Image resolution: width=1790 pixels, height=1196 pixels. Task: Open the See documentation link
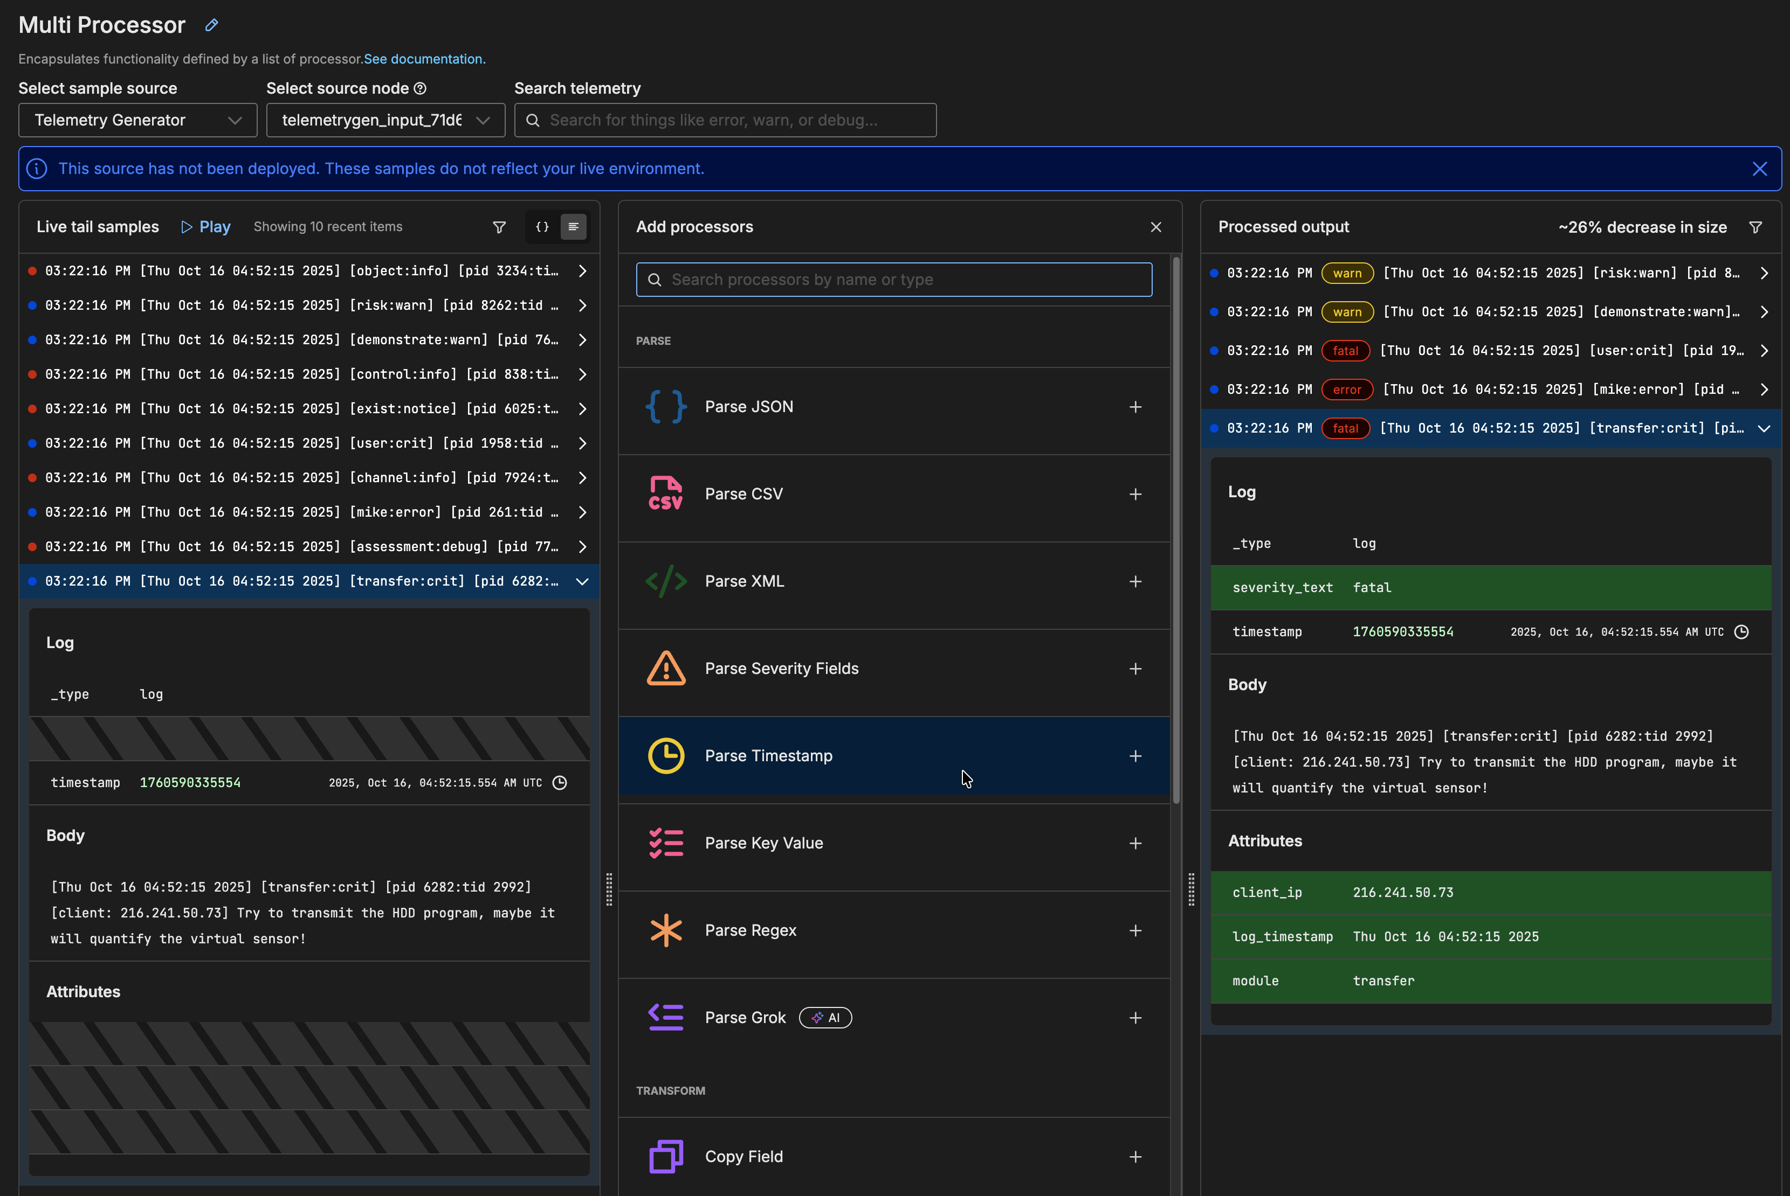pos(424,59)
